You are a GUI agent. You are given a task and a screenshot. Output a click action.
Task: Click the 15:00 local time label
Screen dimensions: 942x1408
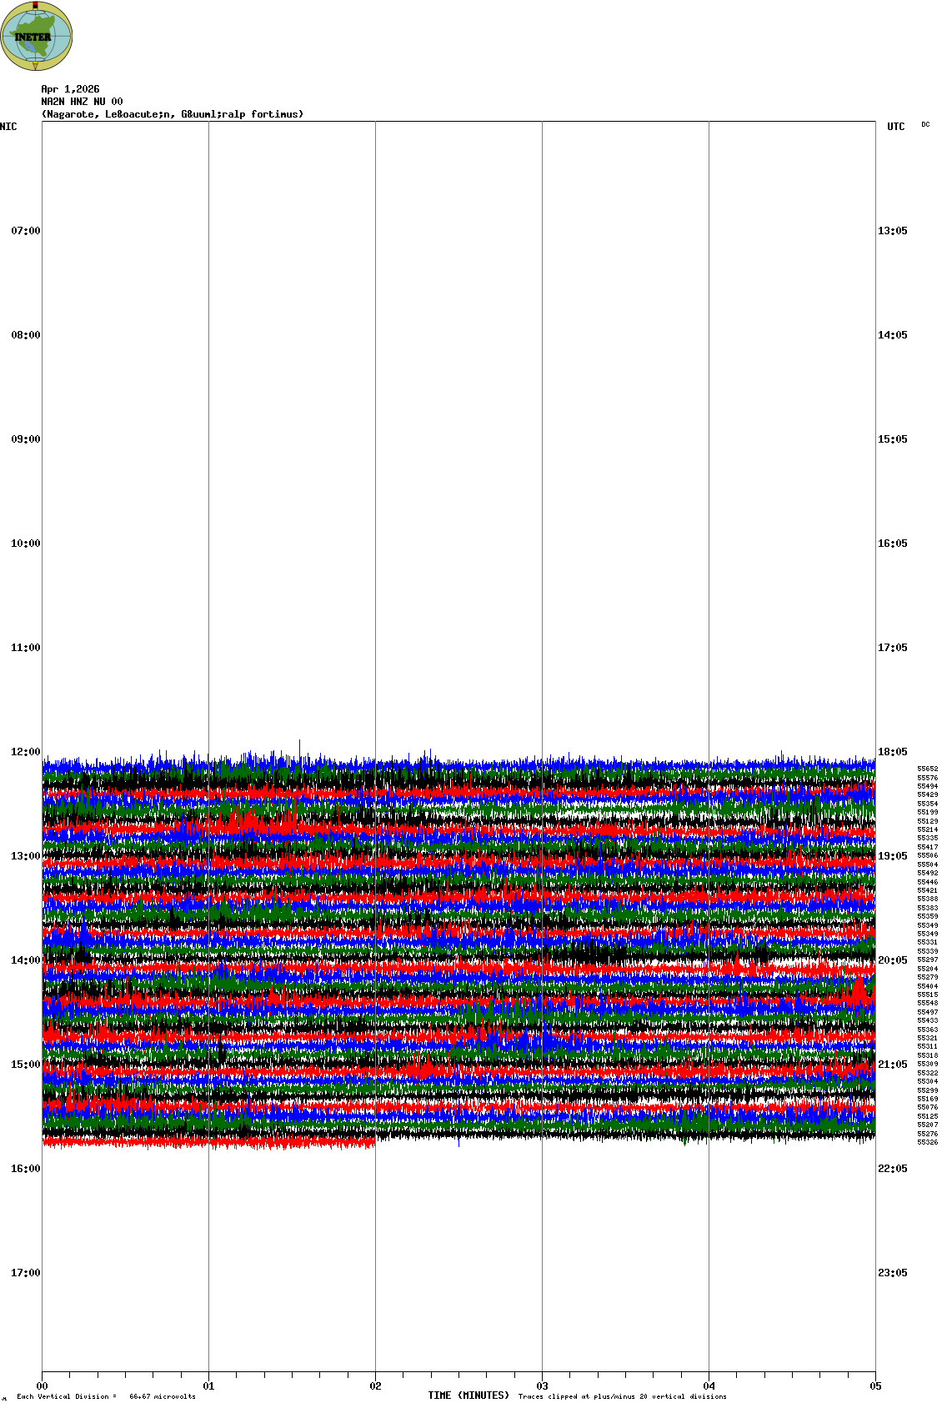tap(25, 1065)
